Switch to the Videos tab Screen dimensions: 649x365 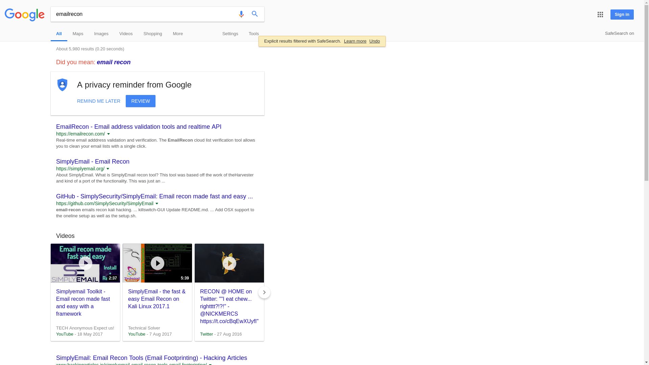tap(126, 34)
